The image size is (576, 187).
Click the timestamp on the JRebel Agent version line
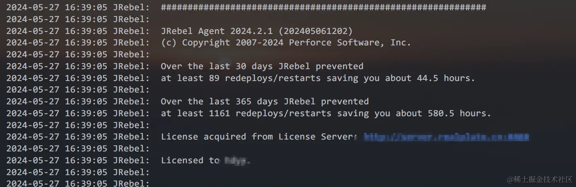click(x=57, y=31)
